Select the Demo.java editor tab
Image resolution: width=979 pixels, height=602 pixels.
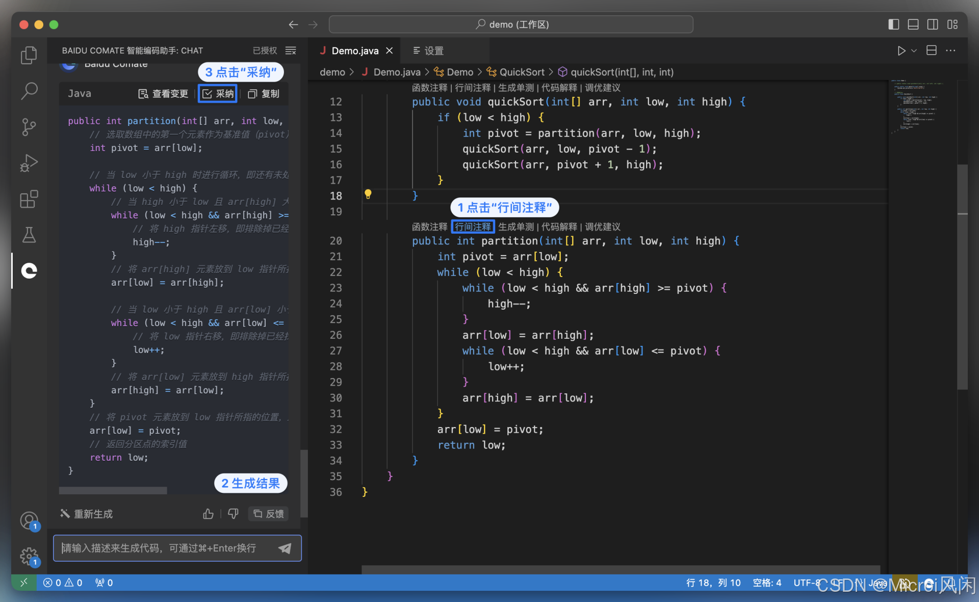[x=354, y=51]
